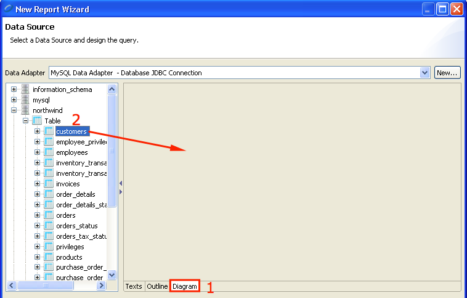Click the mysql database icon

[25, 99]
